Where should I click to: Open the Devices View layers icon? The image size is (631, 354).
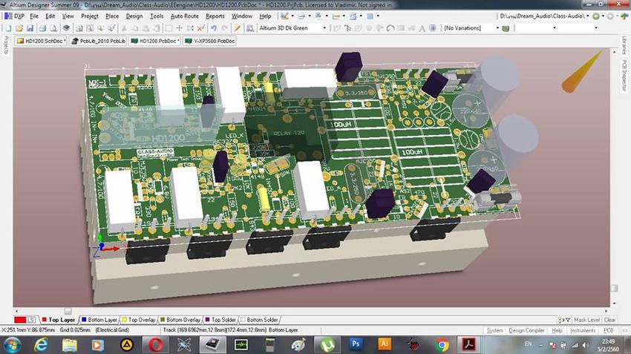(x=66, y=28)
